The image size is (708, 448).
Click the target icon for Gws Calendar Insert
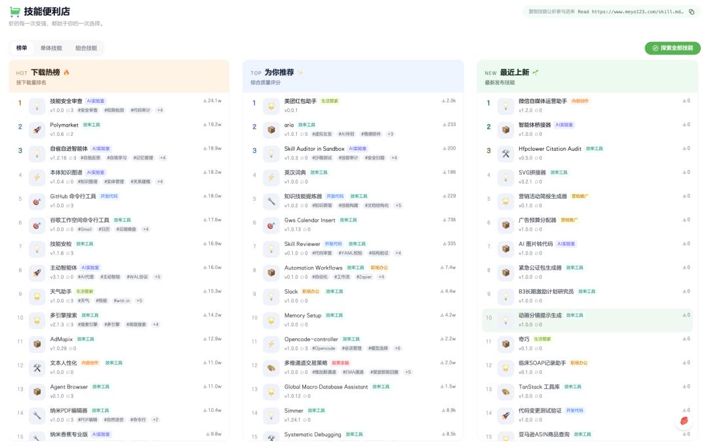coord(271,225)
